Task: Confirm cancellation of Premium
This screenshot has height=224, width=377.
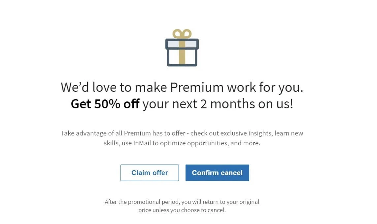Action: (x=217, y=172)
